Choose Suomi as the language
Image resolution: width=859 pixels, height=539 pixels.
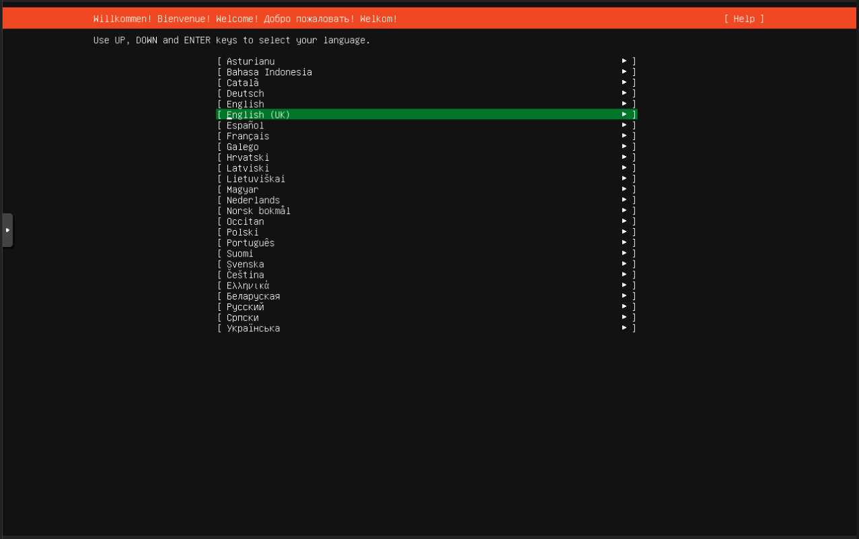coord(239,253)
